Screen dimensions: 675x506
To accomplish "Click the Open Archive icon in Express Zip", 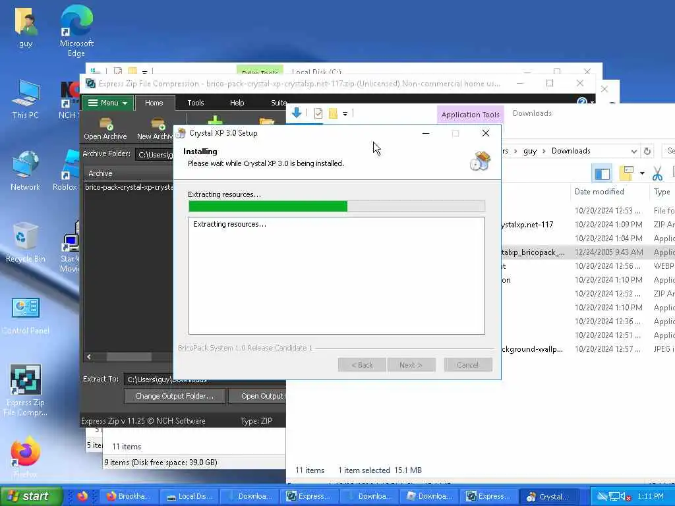I will tap(105, 128).
